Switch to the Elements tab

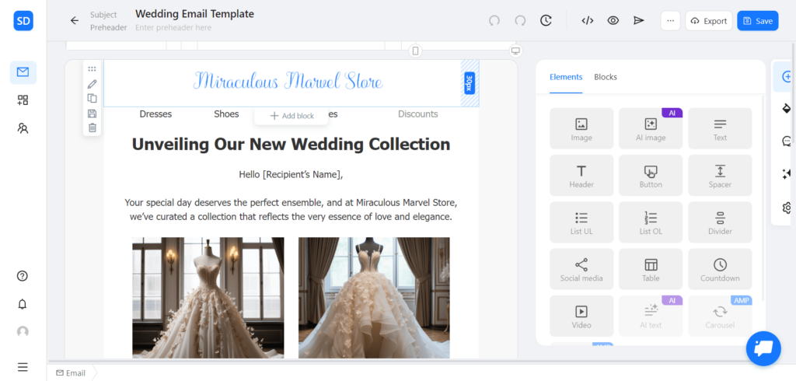(x=566, y=77)
